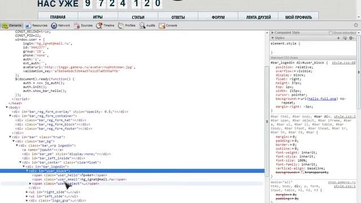
Task: Toggle element state icon in Styles header
Action: pyautogui.click(x=345, y=38)
